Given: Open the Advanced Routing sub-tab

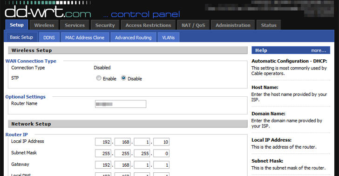Looking at the screenshot, I should [x=133, y=38].
